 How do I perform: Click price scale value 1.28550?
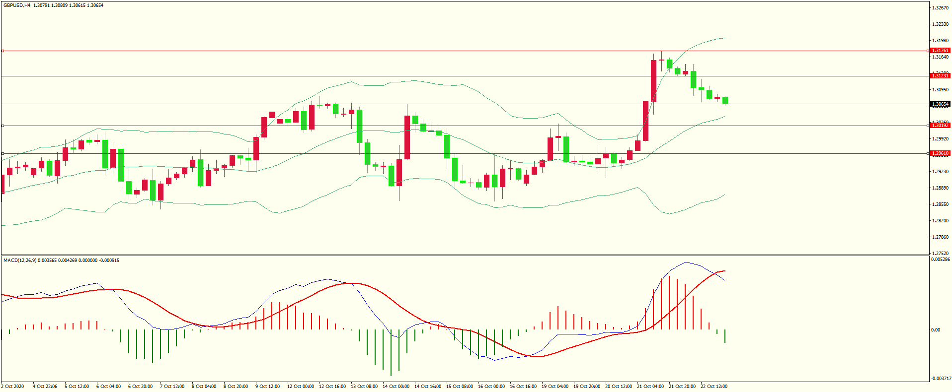point(941,204)
